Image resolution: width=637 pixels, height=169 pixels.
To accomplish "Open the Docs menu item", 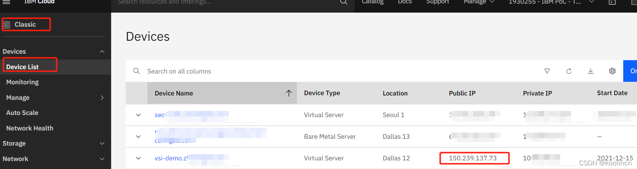I will (405, 2).
